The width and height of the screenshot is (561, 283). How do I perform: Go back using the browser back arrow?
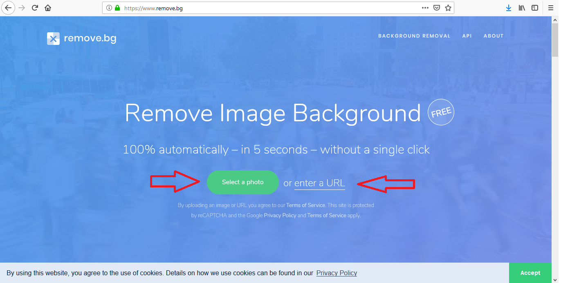coord(8,8)
